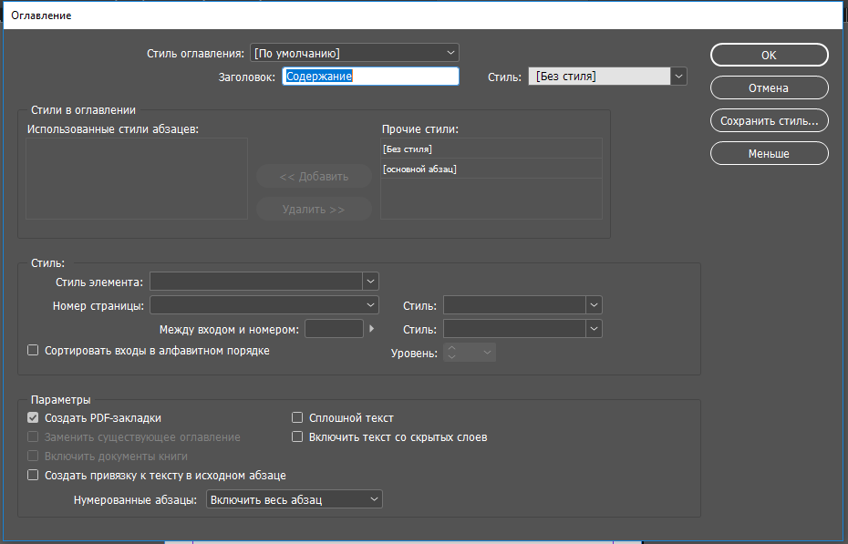Image resolution: width=848 pixels, height=544 pixels.
Task: Uncheck 'Создать PDF-закладки' checkbox
Action: point(34,418)
